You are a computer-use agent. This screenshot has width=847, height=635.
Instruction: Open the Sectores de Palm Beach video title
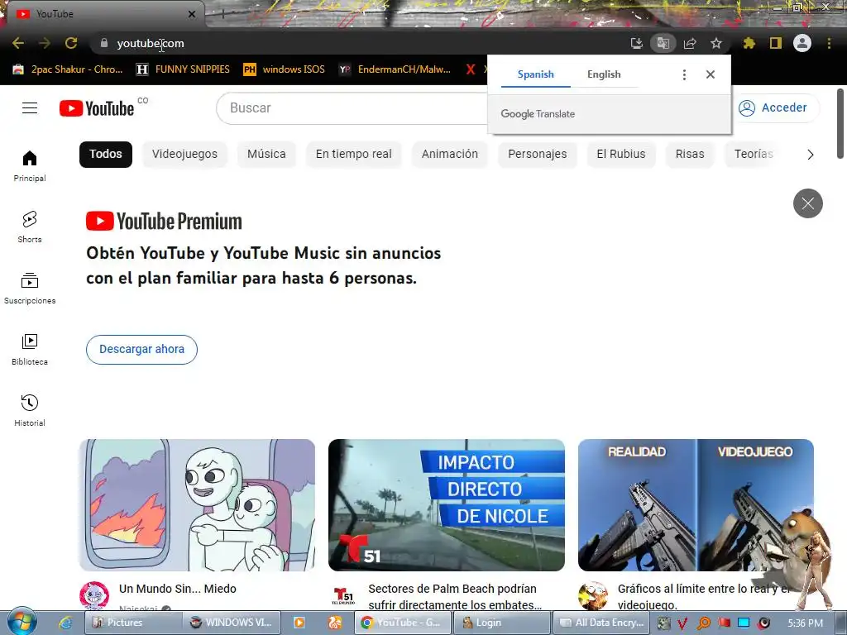coord(455,597)
